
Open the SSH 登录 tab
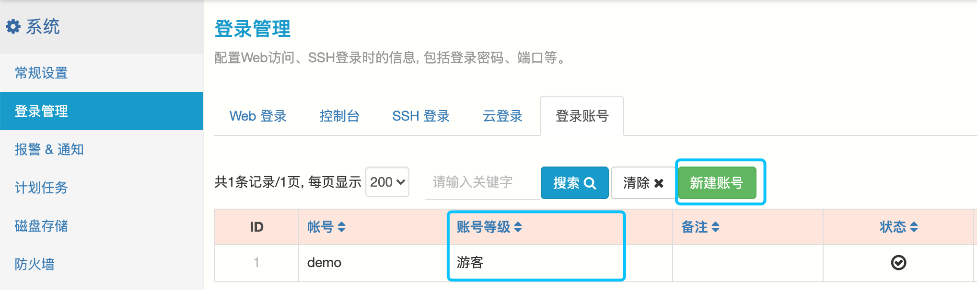coord(421,116)
